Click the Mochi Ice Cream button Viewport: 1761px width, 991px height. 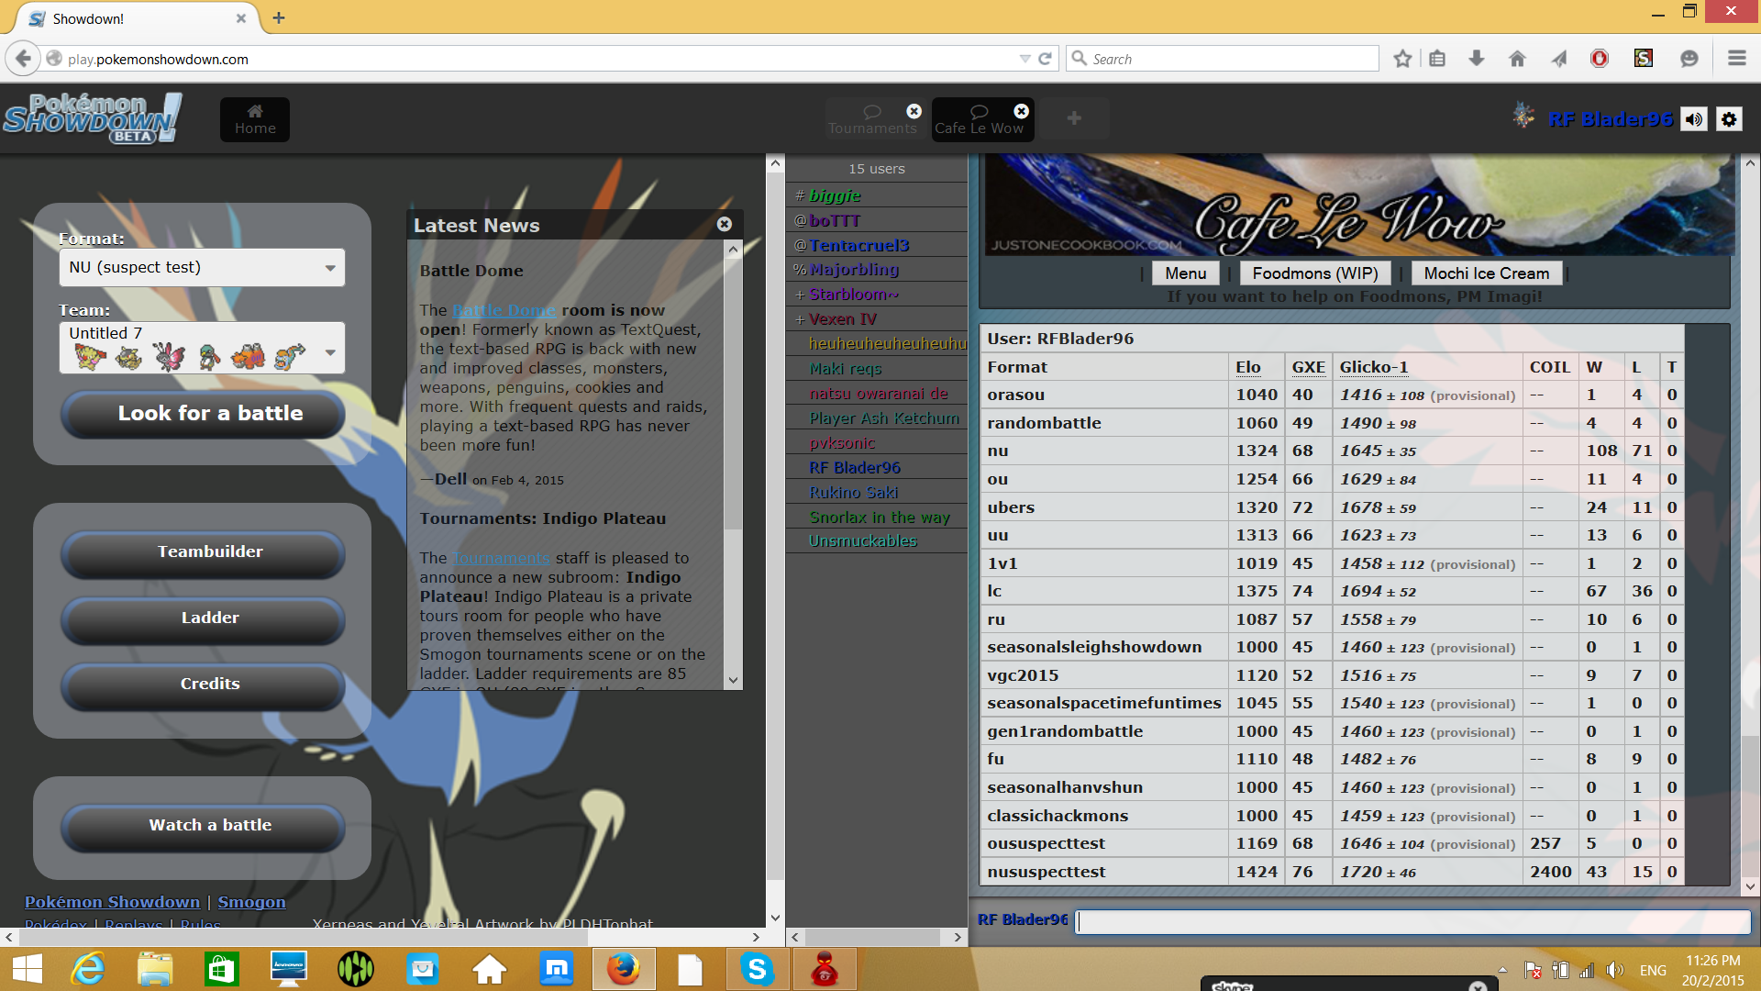(x=1487, y=273)
